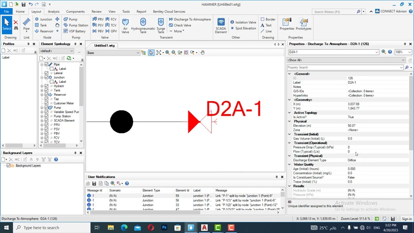Select the Reservoir node tool
This screenshot has height=233, width=414.
coord(44,31)
